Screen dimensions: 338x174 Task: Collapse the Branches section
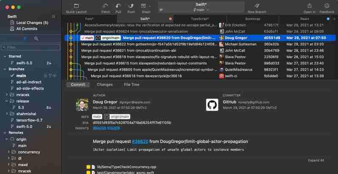[5, 69]
